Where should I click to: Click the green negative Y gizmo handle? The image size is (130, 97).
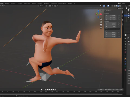click(x=97, y=14)
